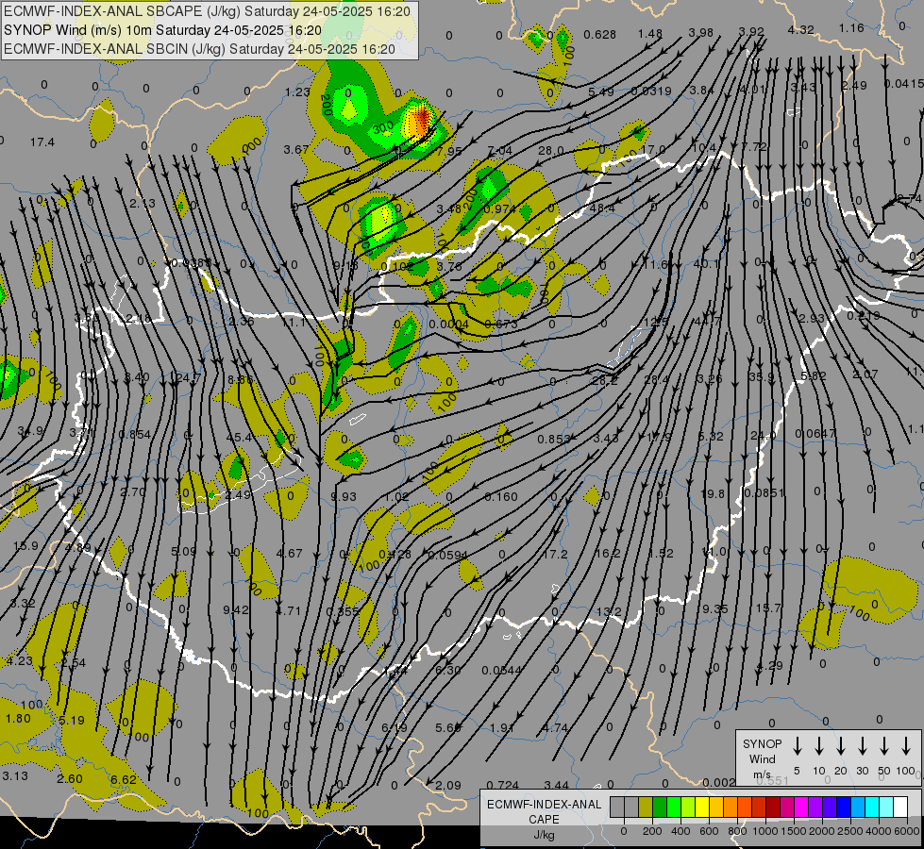This screenshot has width=924, height=849.
Task: Click the wind legend arrow above 30
Action: 863,746
